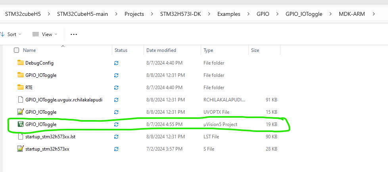Screen dimensions: 388x172
Task: Open the See more options menu
Action: (73, 34)
